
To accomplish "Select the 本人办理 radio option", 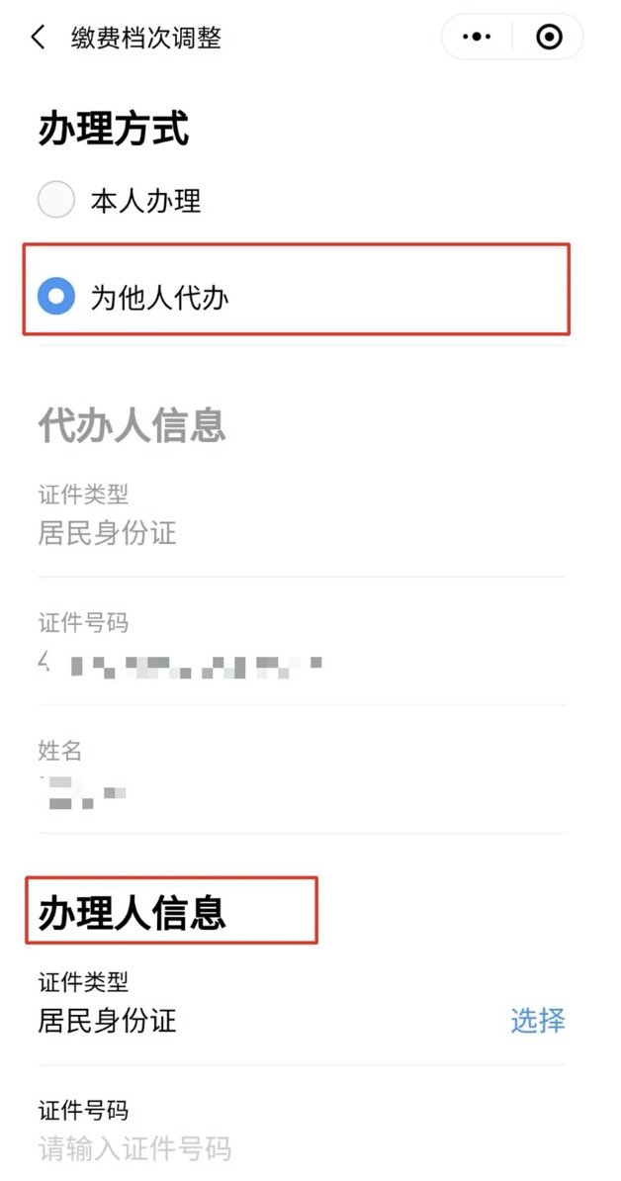I will pos(56,201).
